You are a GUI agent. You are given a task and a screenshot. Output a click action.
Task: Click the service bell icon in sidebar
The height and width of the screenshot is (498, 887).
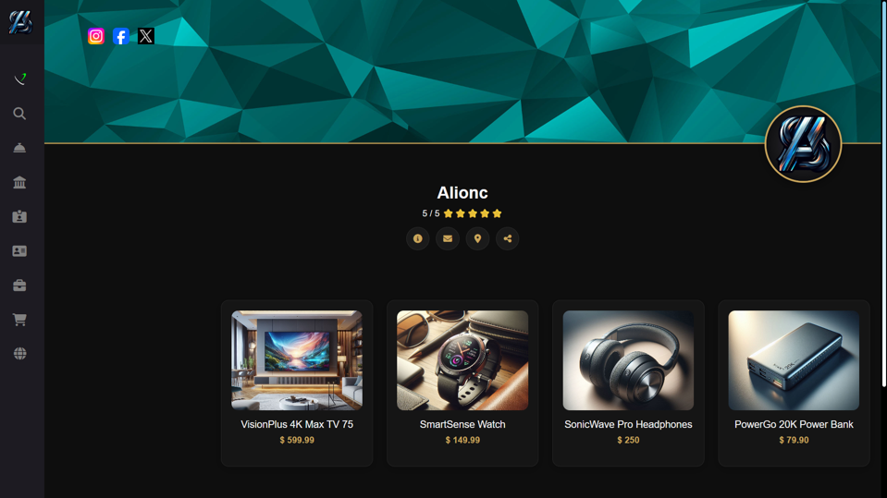tap(19, 148)
